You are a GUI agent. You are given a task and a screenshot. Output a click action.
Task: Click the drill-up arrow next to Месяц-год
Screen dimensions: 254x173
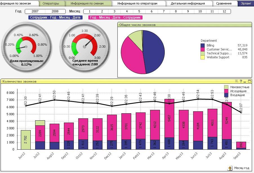pos(230,168)
